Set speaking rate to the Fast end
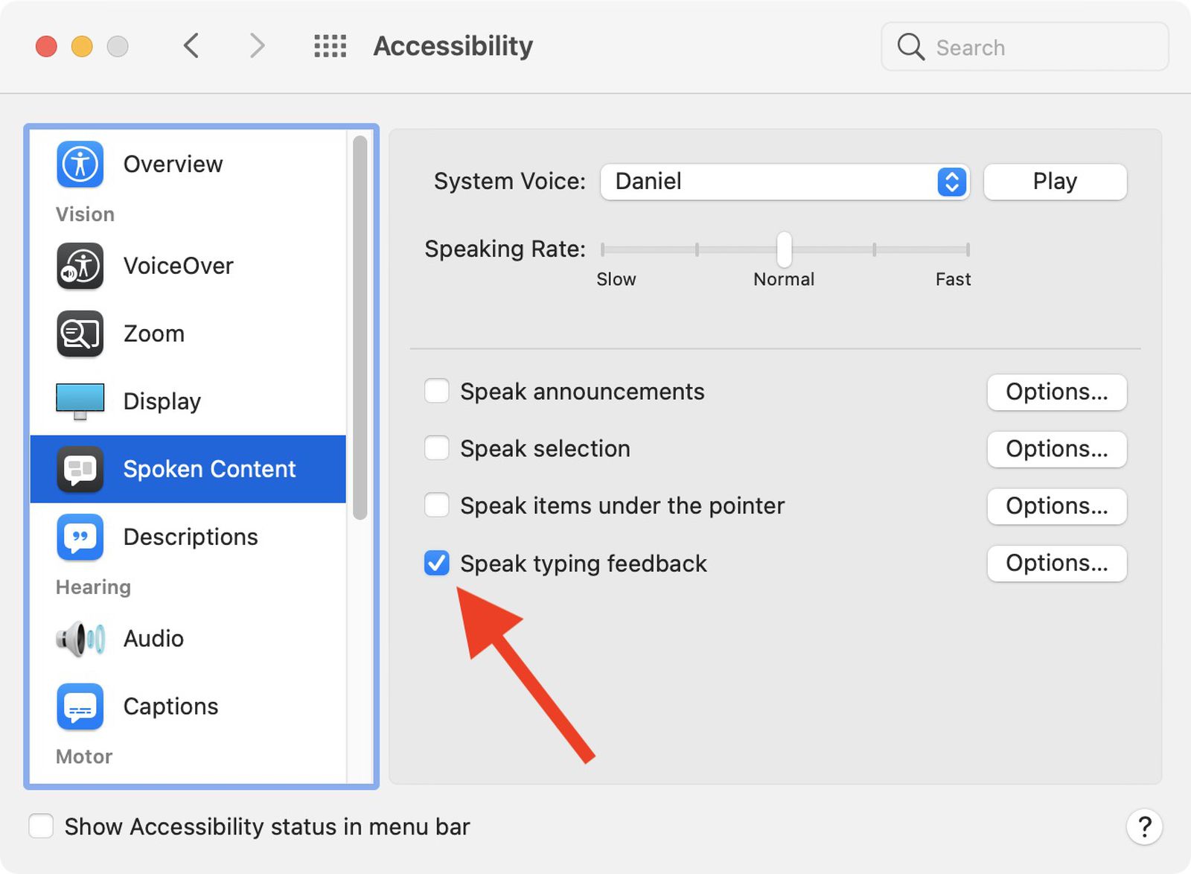Viewport: 1191px width, 874px height. [967, 249]
